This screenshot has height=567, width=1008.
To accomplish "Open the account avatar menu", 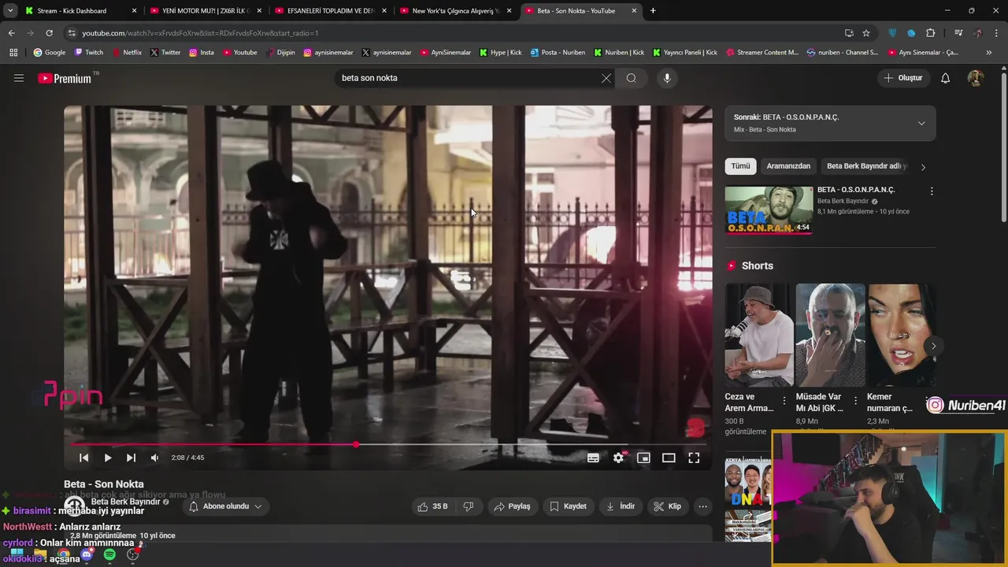I will (x=975, y=78).
